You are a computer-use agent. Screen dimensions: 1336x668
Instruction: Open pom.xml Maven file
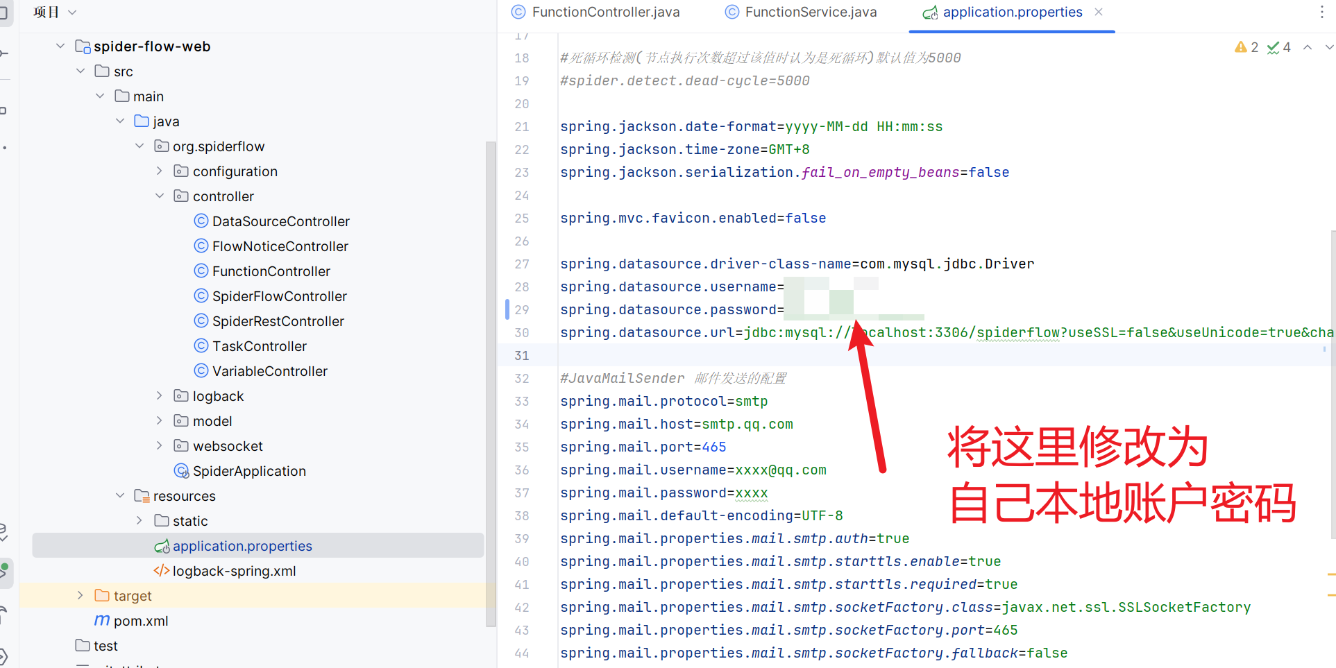pos(141,621)
